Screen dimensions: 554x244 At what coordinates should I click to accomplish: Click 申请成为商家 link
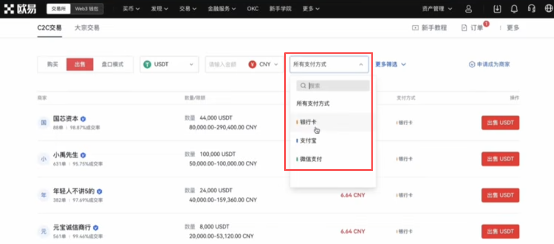(490, 65)
